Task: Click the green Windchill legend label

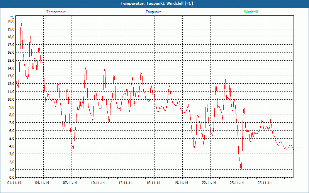Action: 251,12
